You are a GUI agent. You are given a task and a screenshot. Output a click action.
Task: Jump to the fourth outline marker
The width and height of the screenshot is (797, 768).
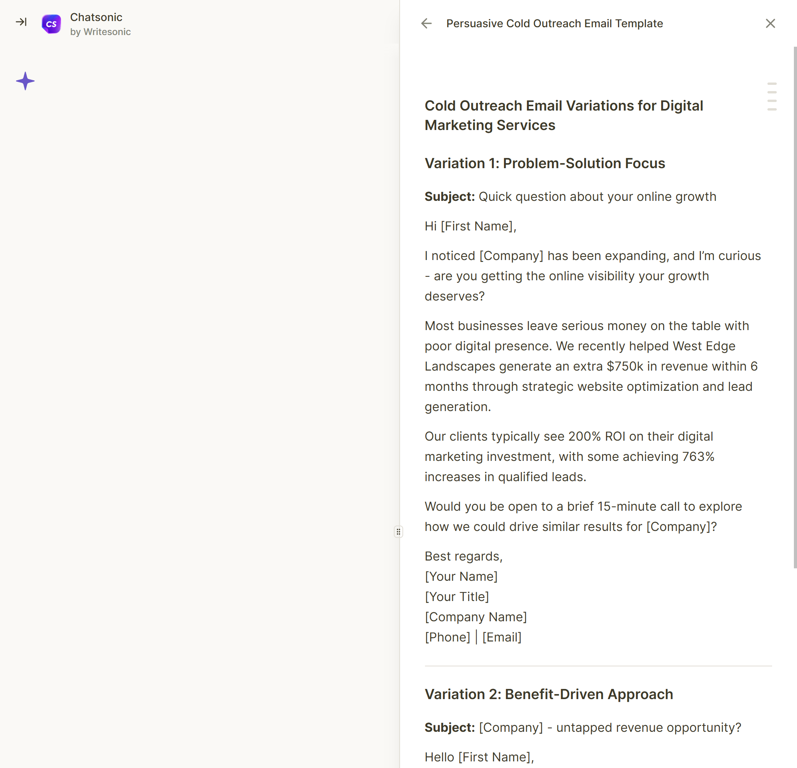coord(772,109)
